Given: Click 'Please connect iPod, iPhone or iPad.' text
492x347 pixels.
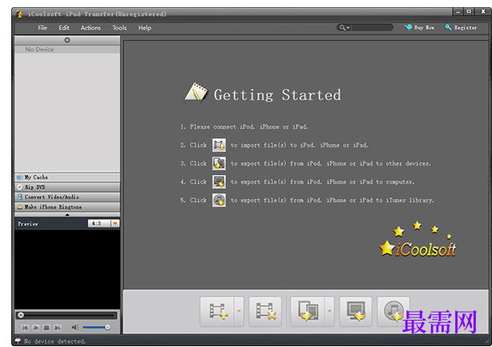Looking at the screenshot, I should tap(249, 127).
